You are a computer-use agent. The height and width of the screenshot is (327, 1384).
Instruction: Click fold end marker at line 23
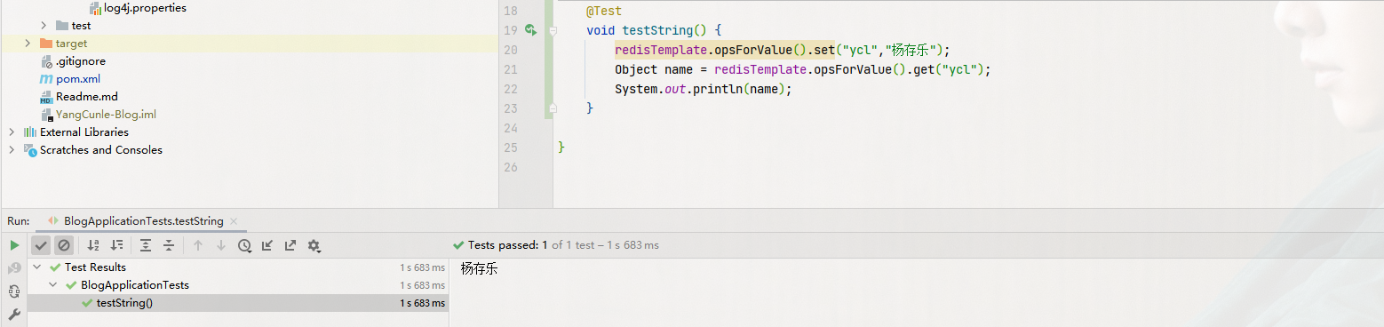[552, 108]
